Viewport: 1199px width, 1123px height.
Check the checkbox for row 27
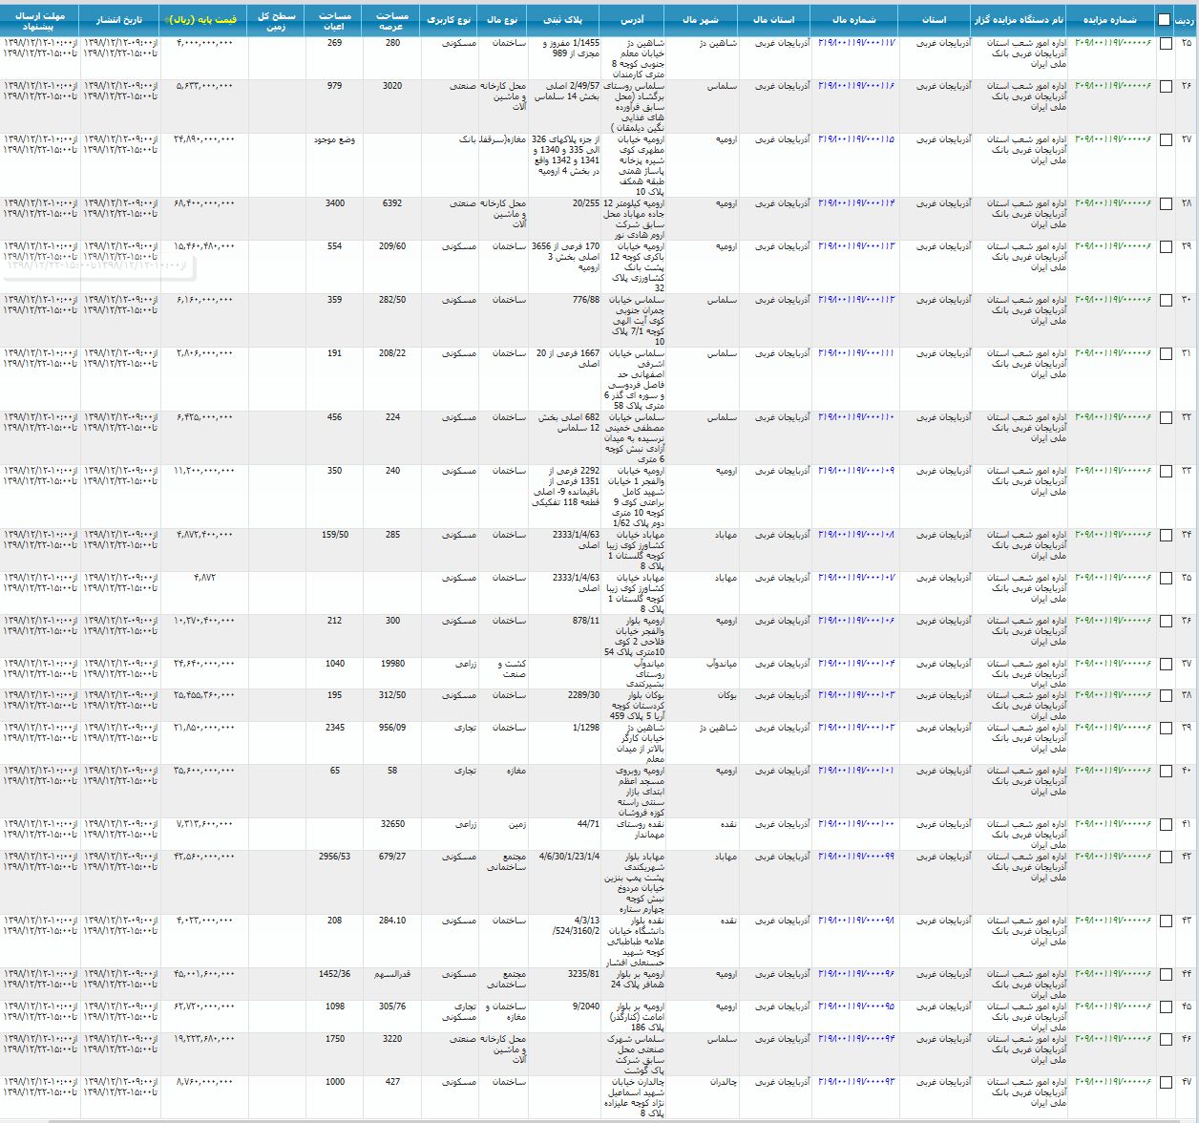click(1166, 139)
